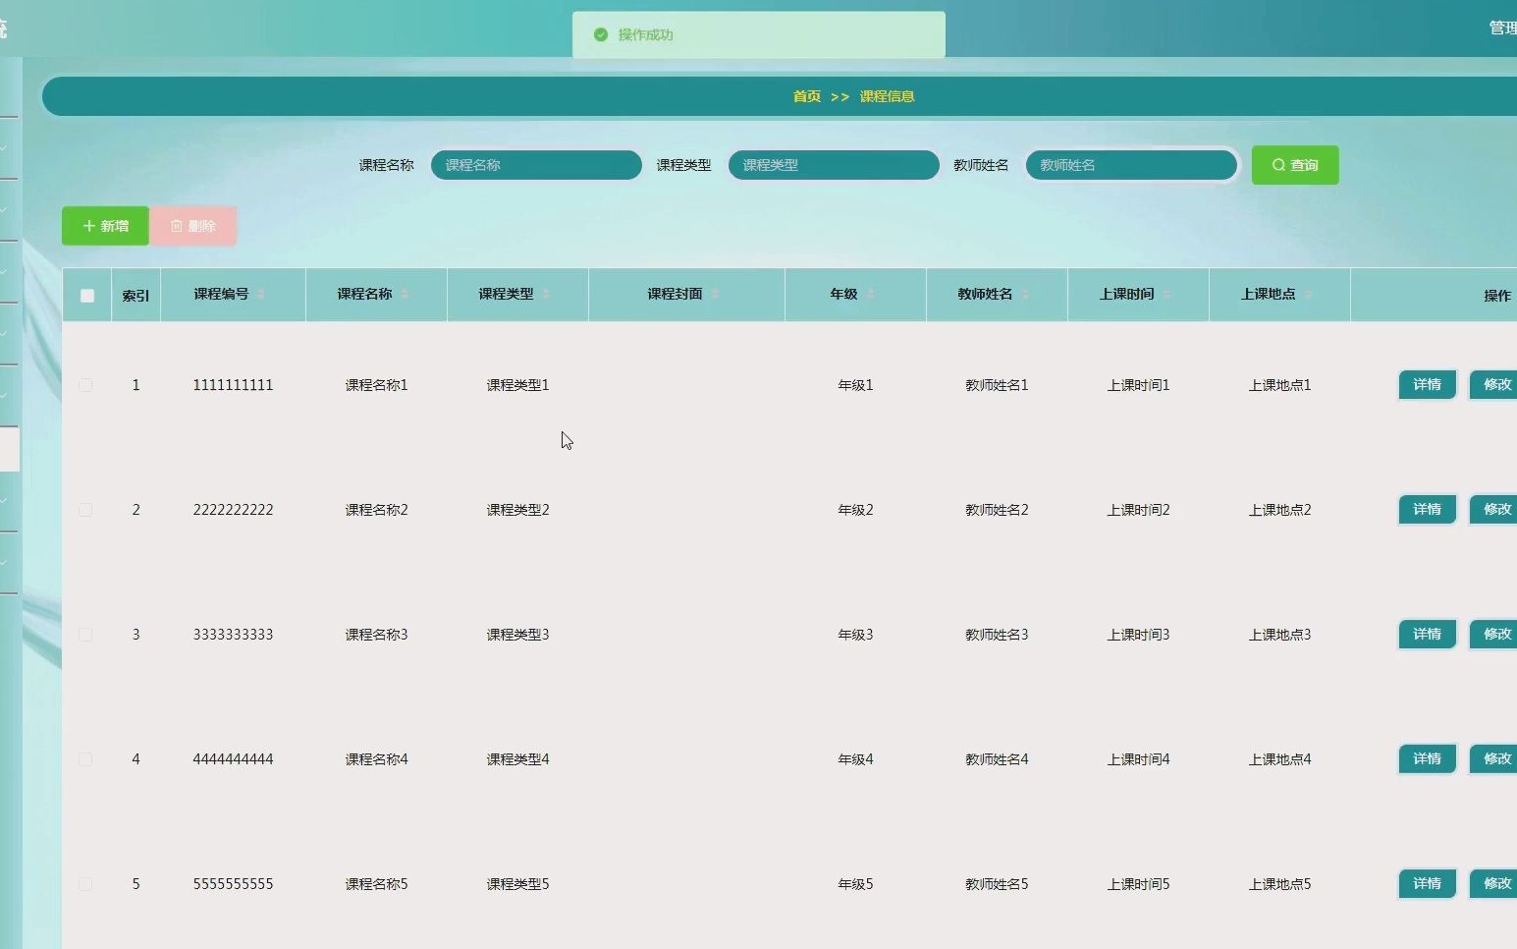Focus the 教师姓名 search field
Screen dimensions: 1517x949
[x=1131, y=165]
